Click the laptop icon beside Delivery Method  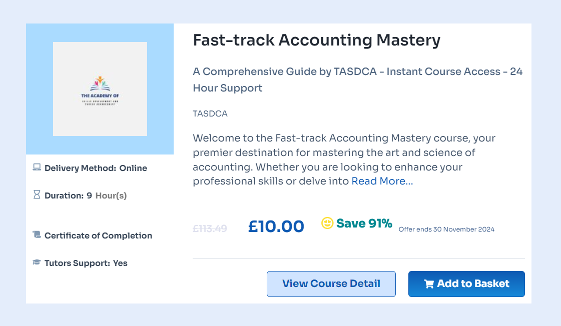pos(37,168)
